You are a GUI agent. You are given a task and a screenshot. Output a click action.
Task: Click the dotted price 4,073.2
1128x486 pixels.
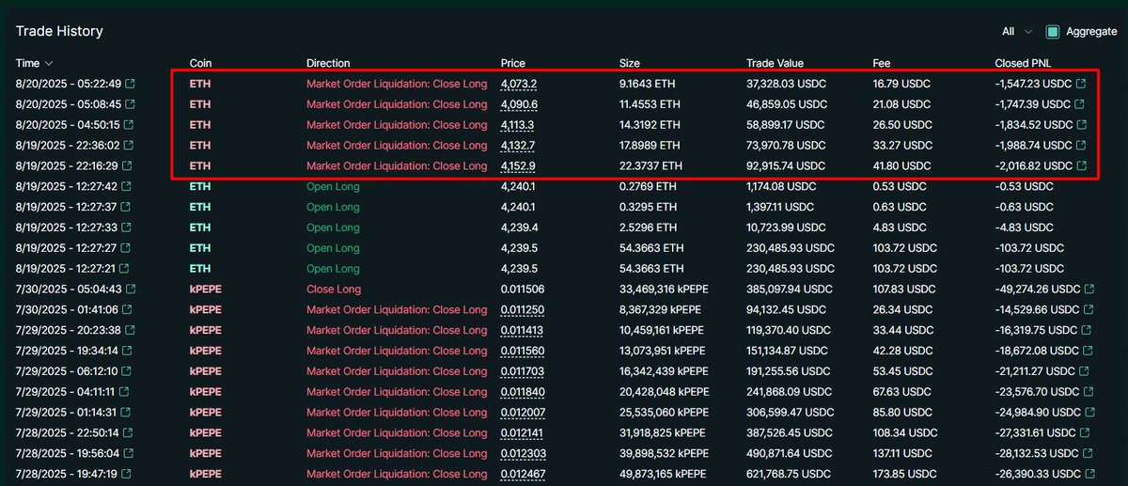(519, 84)
